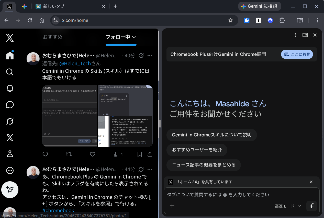Select 'ニュース記事の概要をまとめる' suggestion
Image resolution: width=324 pixels, height=218 pixels.
(x=204, y=165)
